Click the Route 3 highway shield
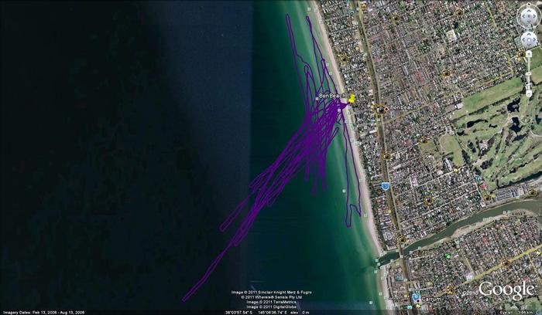The image size is (542, 315). tap(385, 185)
